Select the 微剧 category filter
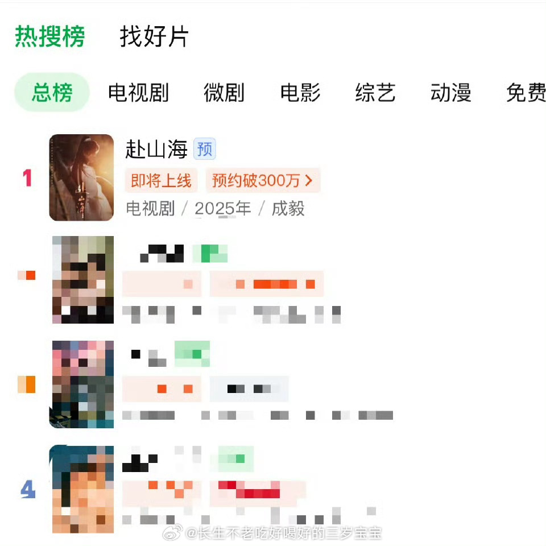 (224, 93)
